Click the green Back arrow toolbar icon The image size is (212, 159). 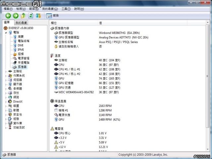(x=8, y=16)
